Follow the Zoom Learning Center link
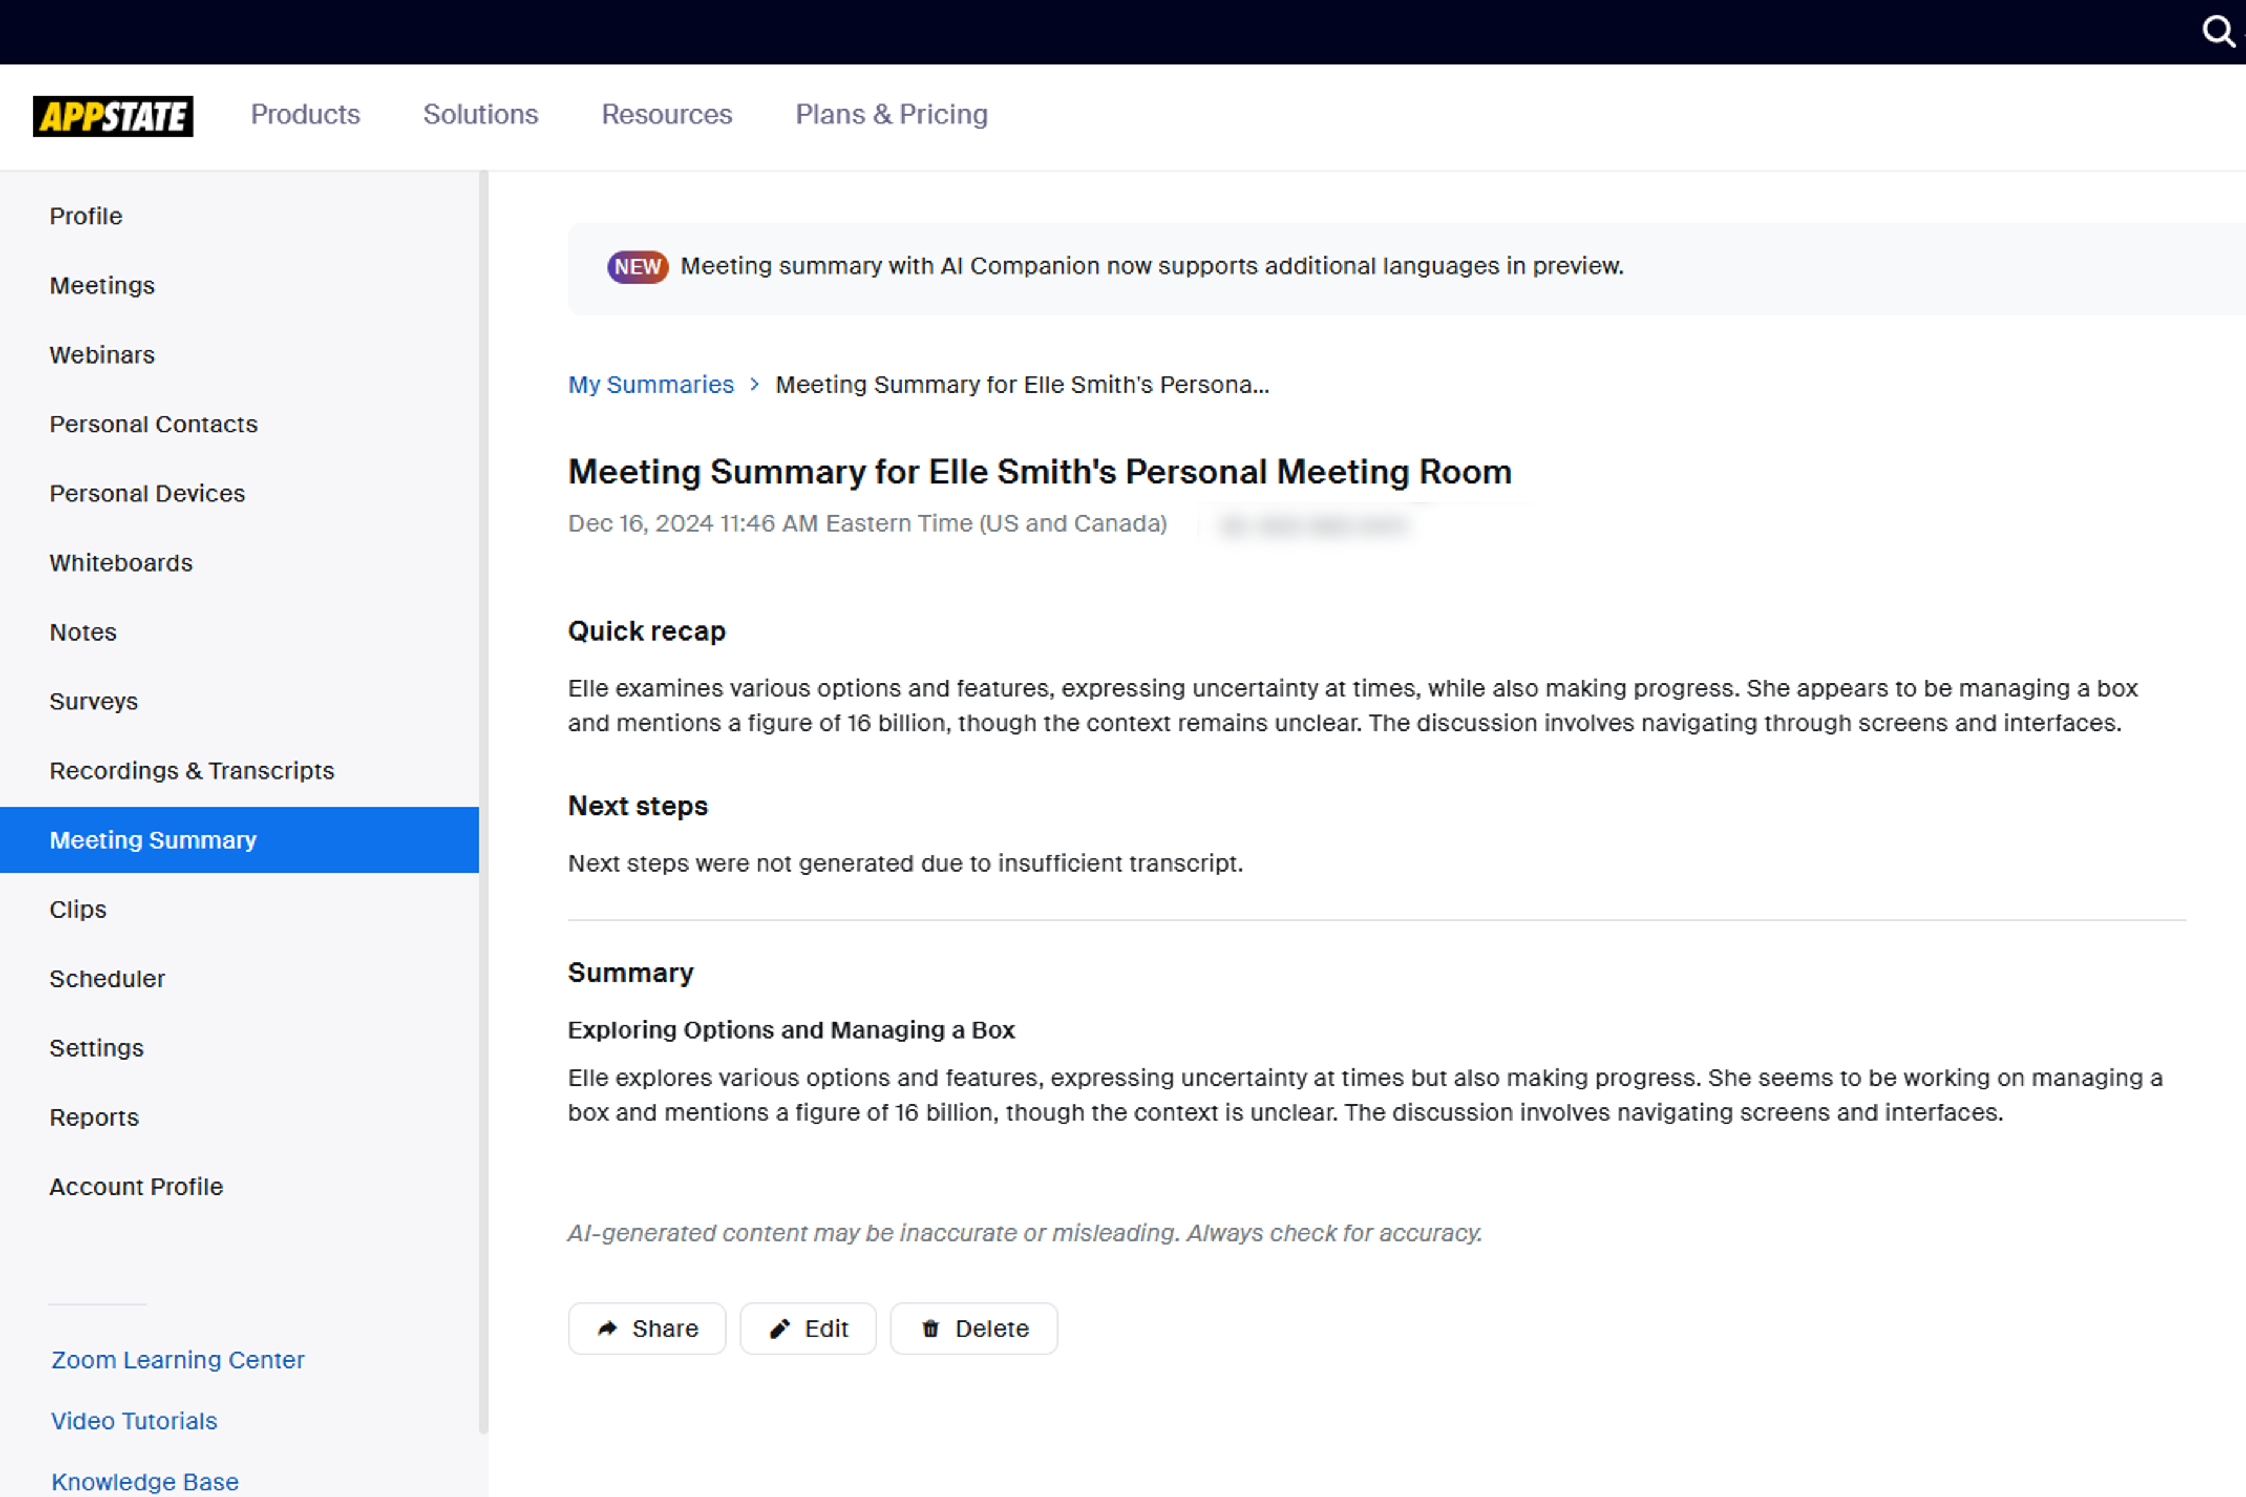Screen dimensions: 2246x1497 [178, 1360]
